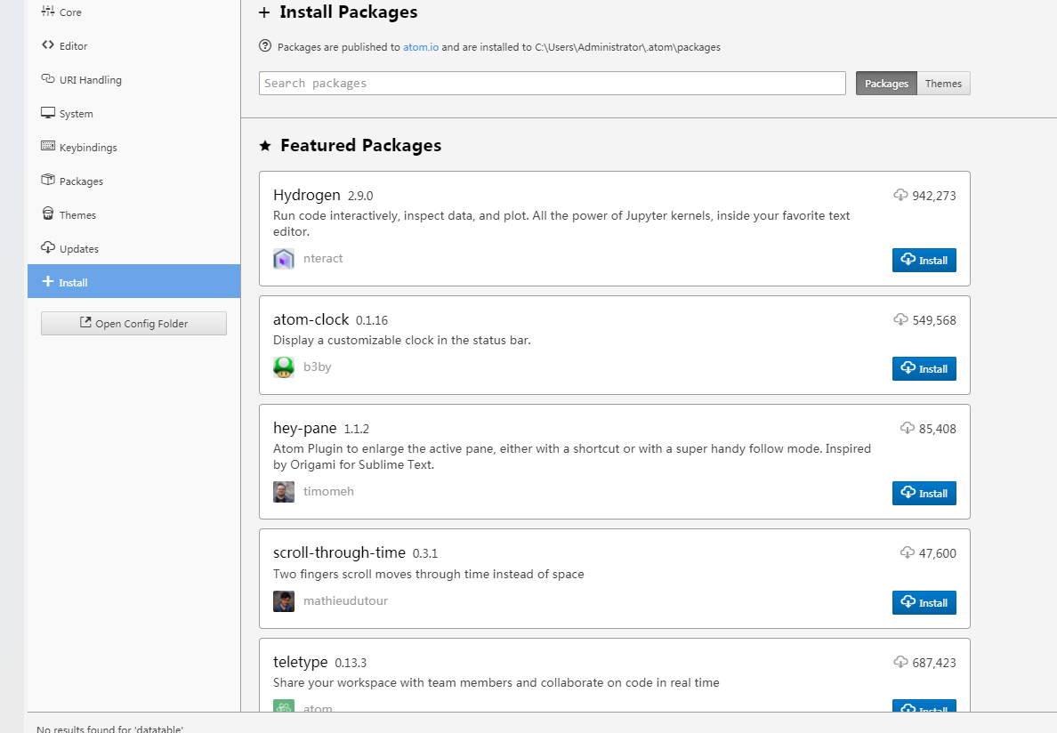Go to System settings
The image size is (1057, 733).
[133, 113]
